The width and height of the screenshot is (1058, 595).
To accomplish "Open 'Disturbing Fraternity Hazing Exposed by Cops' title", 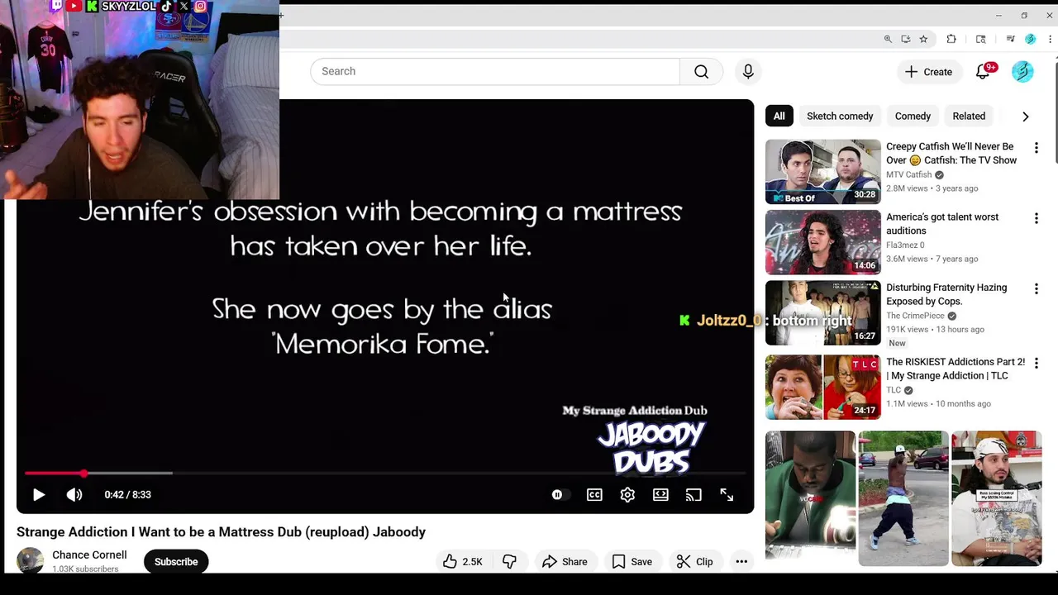I will tap(946, 294).
